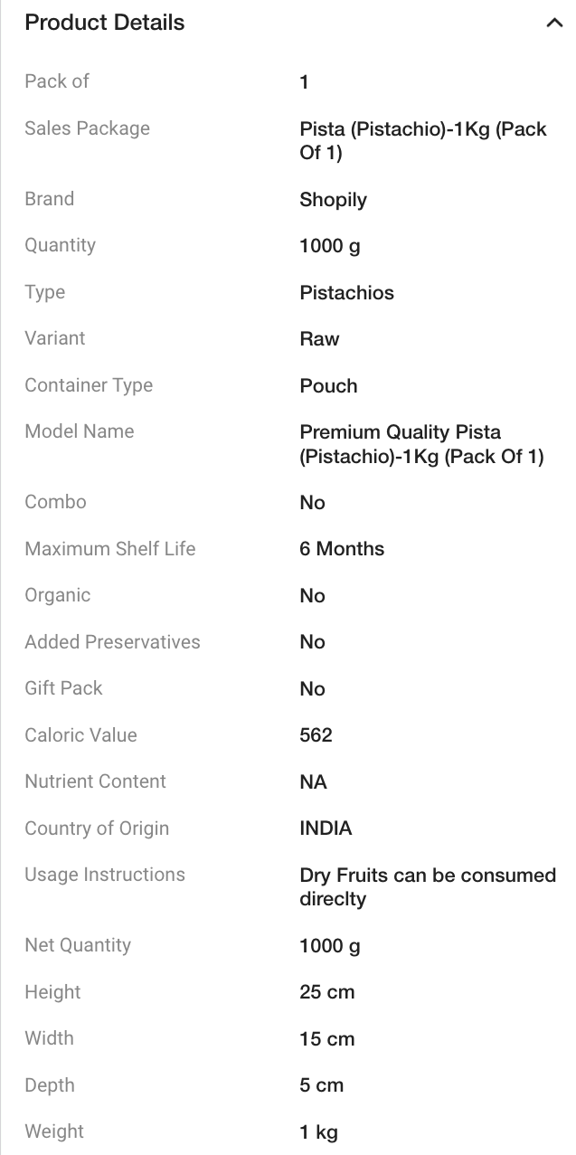Click the Depth value 5 cm
576x1155 pixels.
(321, 1085)
